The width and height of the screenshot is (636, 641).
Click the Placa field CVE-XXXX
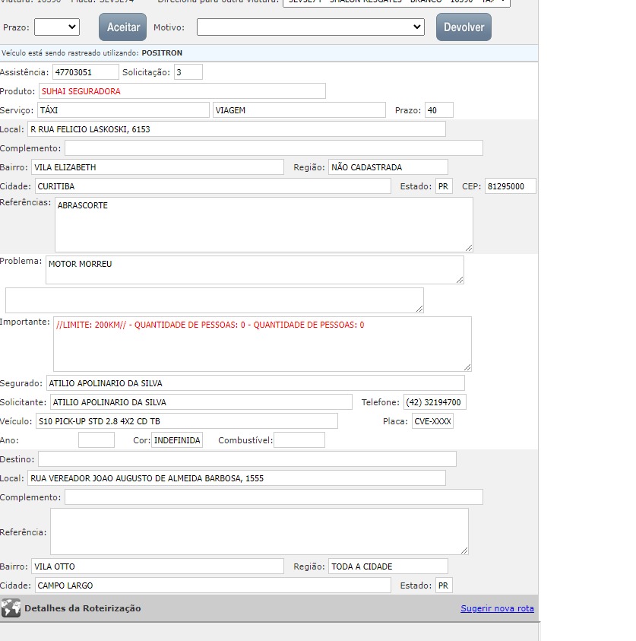[432, 421]
